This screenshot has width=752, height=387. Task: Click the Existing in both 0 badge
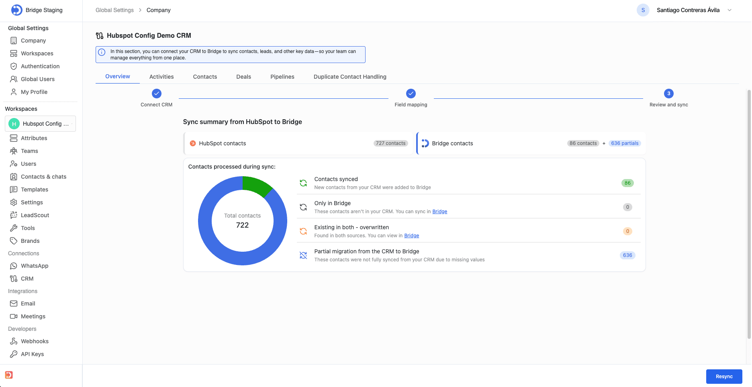tap(627, 231)
